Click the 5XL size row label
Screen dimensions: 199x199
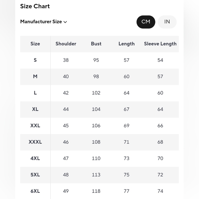(x=35, y=175)
